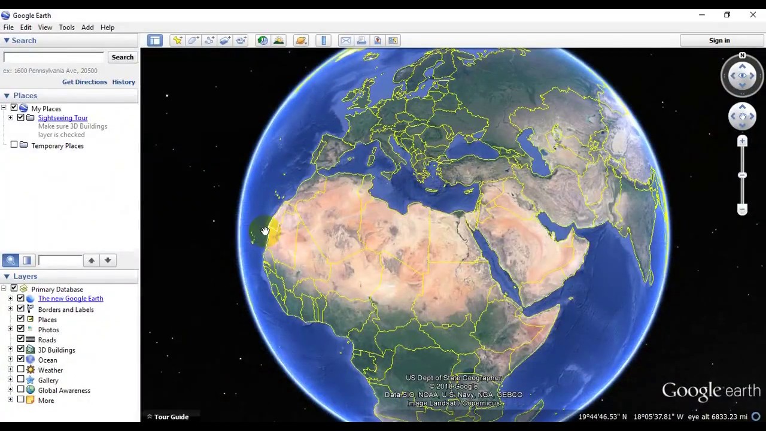Click the Print toolbar icon
The height and width of the screenshot is (431, 766).
point(361,41)
